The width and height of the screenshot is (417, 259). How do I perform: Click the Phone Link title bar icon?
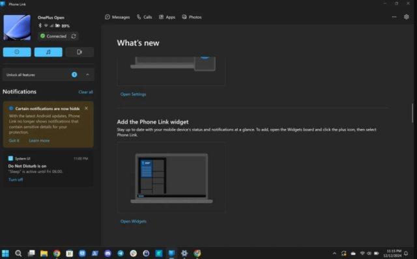3,4
